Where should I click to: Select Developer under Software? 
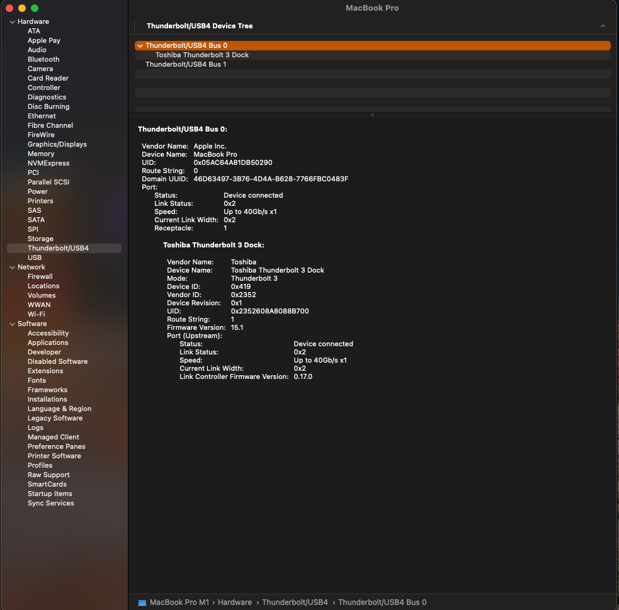[44, 353]
